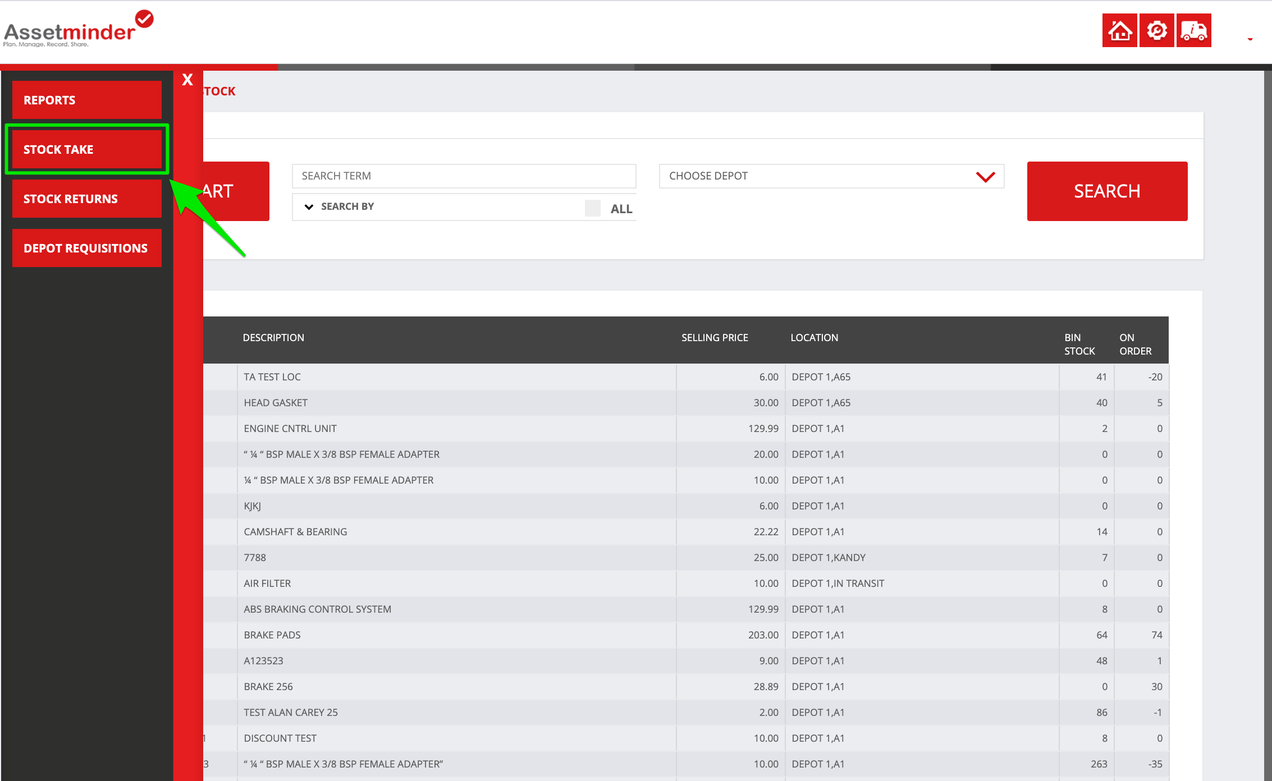
Task: Click the red Search button
Action: [1107, 191]
